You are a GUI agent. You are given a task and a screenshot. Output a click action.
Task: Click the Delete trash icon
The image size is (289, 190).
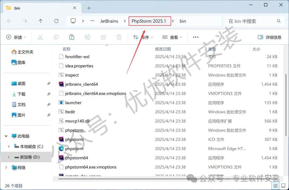coord(119,37)
